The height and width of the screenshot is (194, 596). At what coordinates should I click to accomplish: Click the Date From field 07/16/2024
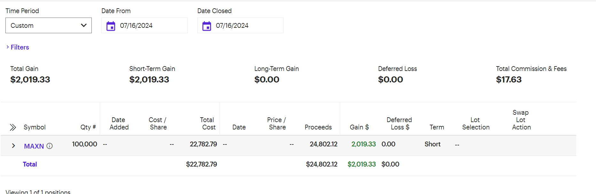145,26
